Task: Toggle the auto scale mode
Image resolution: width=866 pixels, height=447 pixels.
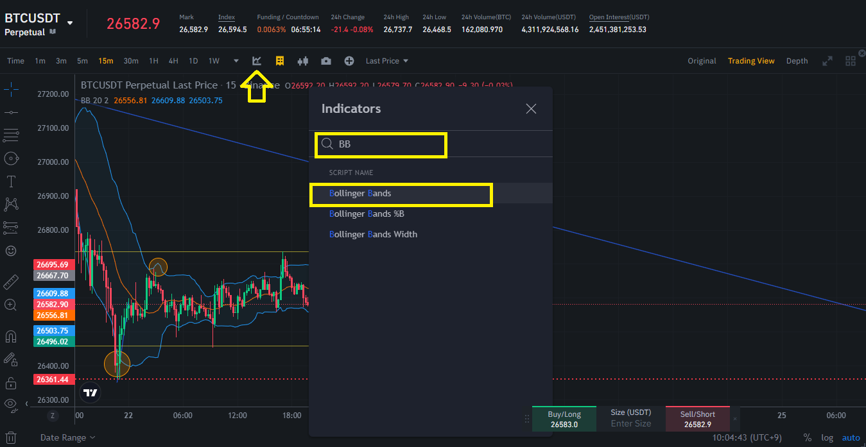Action: pyautogui.click(x=851, y=437)
